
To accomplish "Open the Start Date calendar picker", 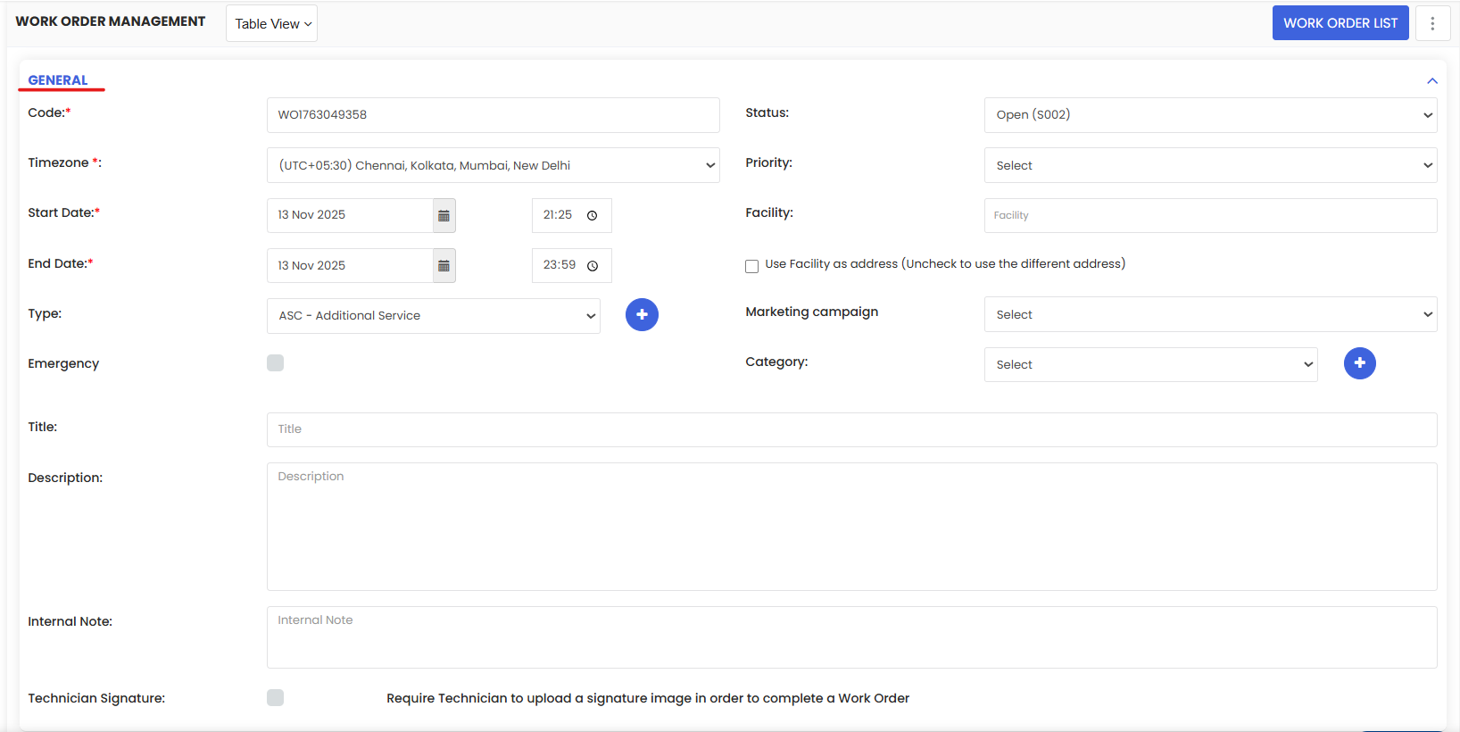I will (x=444, y=215).
